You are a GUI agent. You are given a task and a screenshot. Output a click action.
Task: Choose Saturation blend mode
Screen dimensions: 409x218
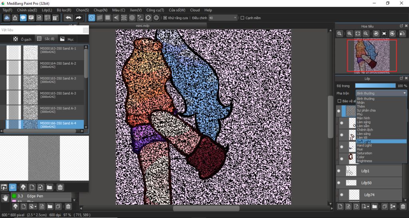381,153
